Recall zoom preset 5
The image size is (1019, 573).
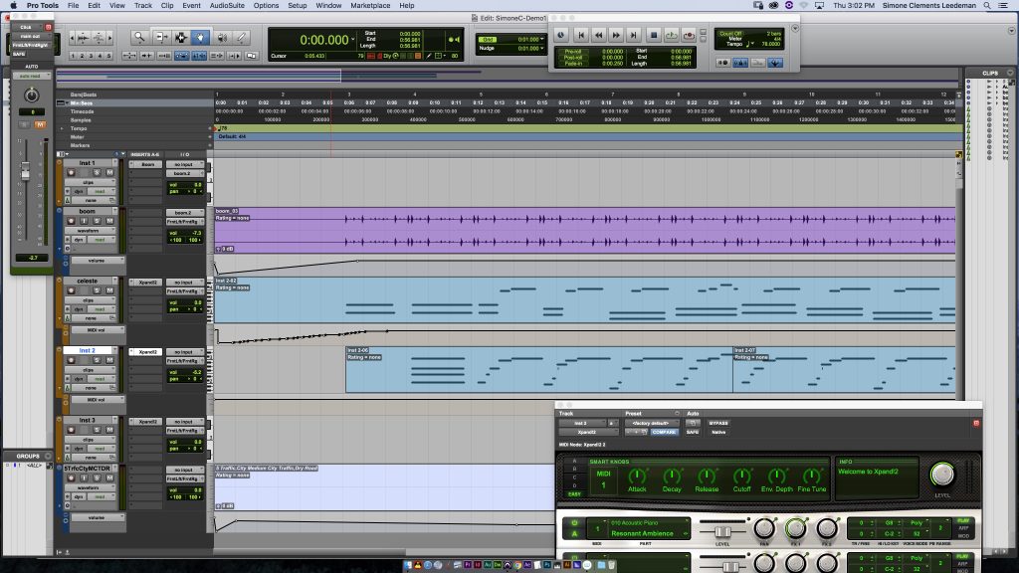point(108,56)
